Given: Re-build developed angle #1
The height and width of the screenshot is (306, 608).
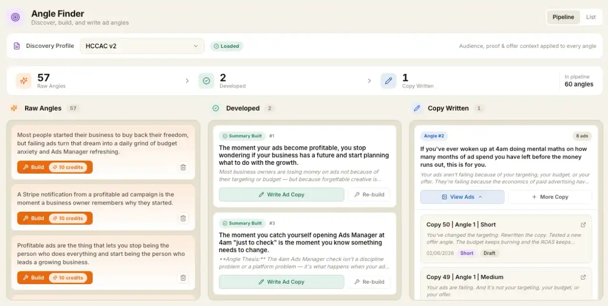Looking at the screenshot, I should coord(369,195).
